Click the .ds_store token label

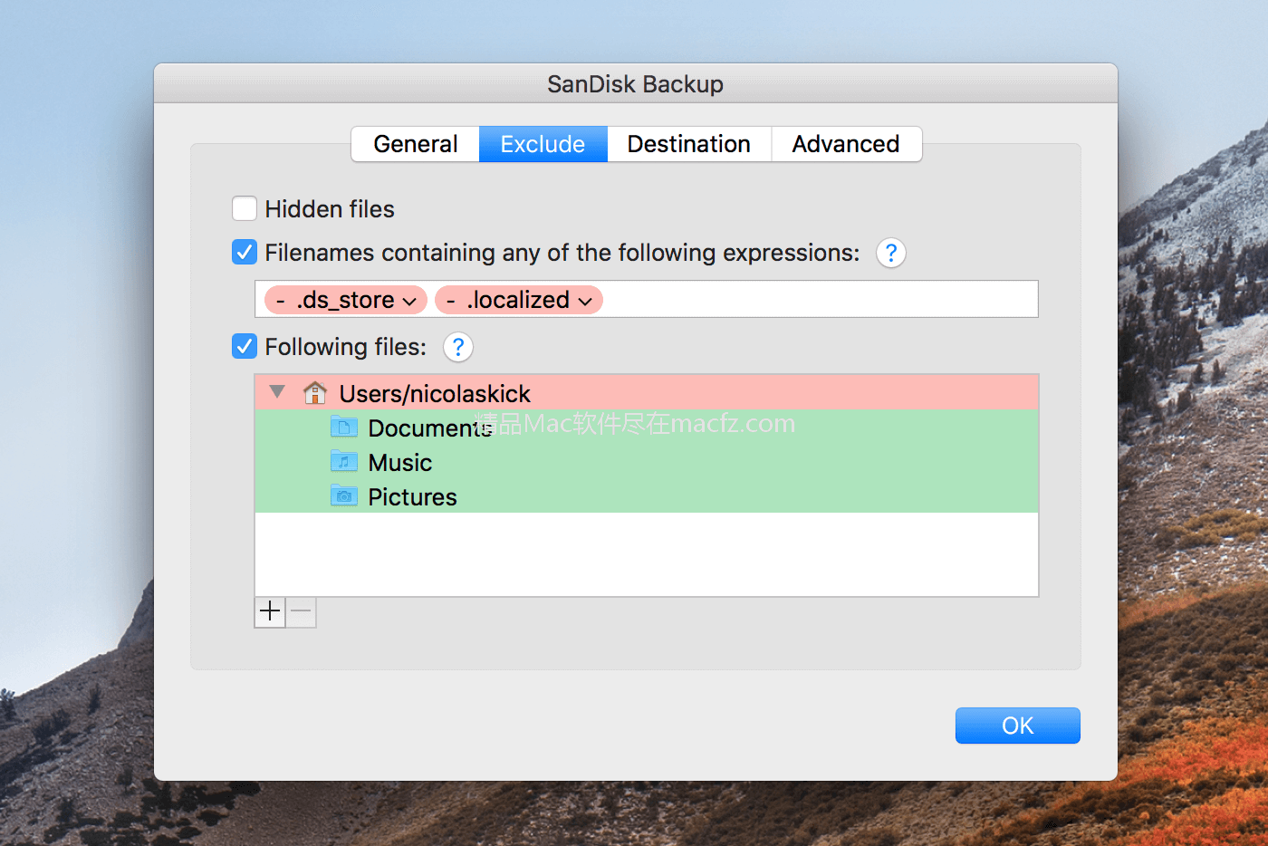pos(345,300)
